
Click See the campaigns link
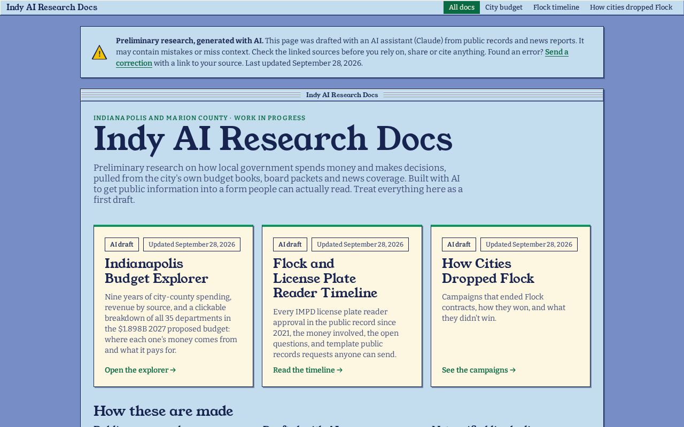[479, 370]
